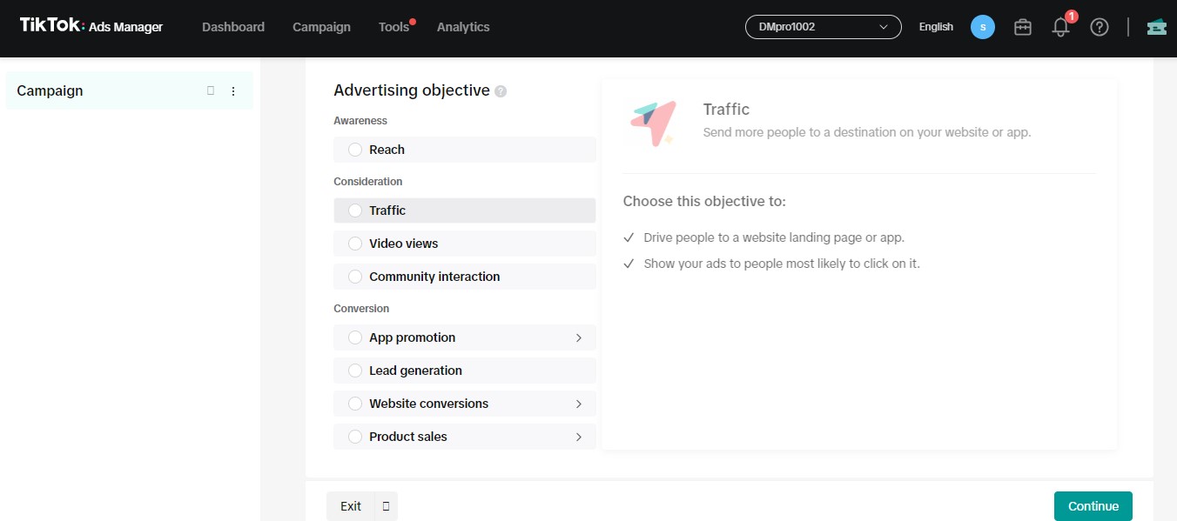Image resolution: width=1177 pixels, height=521 pixels.
Task: Open the Help question mark icon
Action: (1099, 27)
